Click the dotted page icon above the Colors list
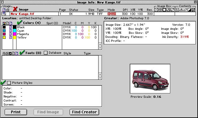 click(x=7, y=23)
